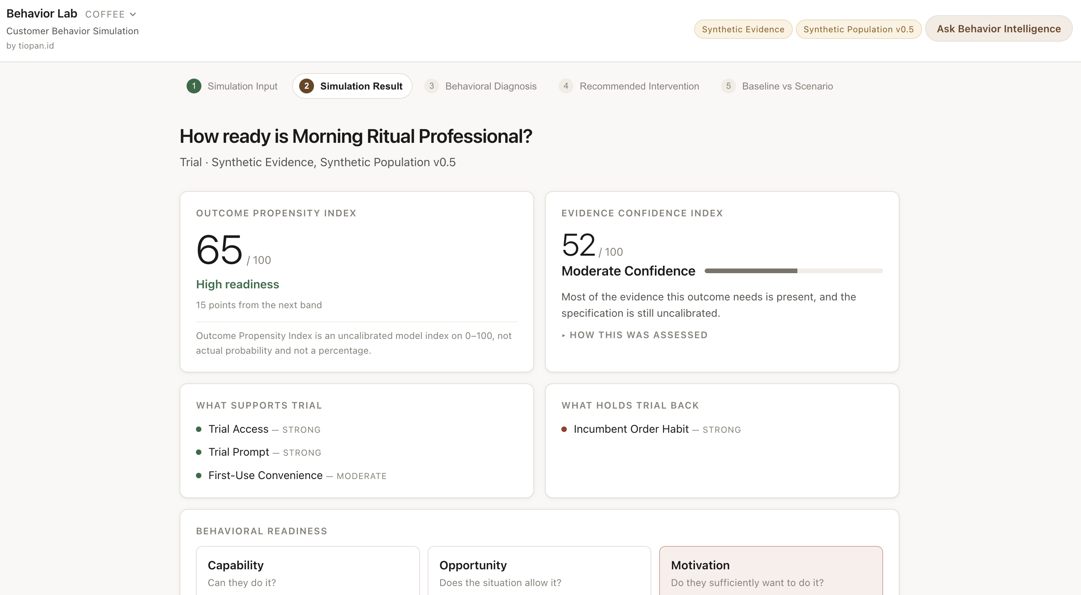Open the COFFEE category dropdown
Viewport: 1081px width, 595px height.
(x=110, y=14)
